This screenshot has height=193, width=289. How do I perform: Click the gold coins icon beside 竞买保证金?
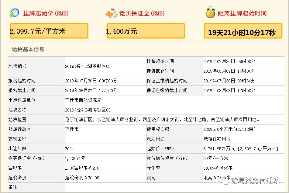[x=111, y=13]
